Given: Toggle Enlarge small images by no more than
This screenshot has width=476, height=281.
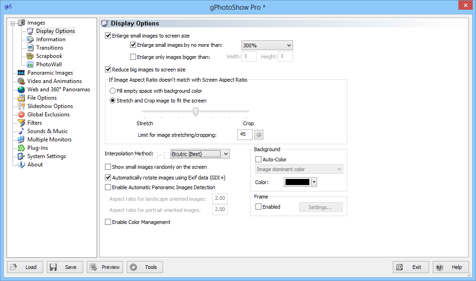Looking at the screenshot, I should [133, 45].
